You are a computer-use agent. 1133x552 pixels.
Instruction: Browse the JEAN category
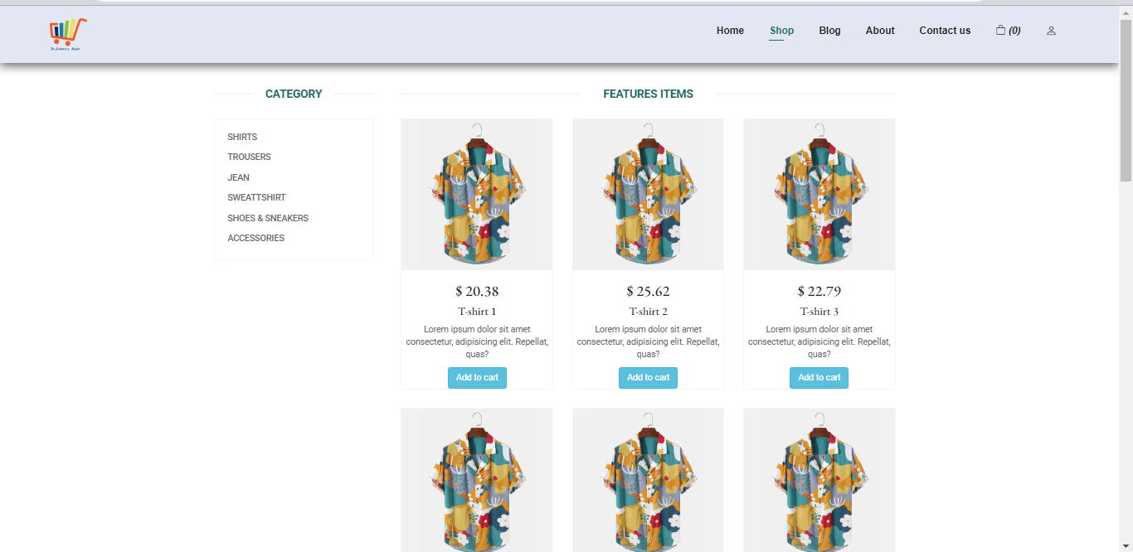[x=238, y=177]
